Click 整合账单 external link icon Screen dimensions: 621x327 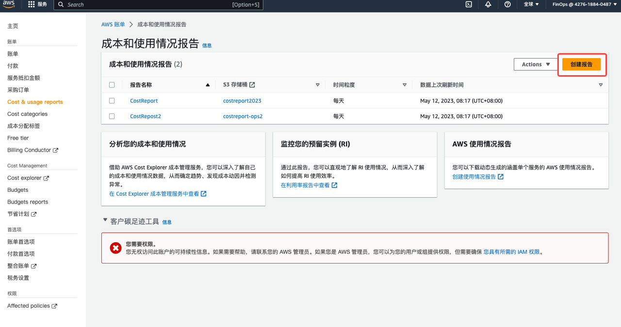[x=34, y=266]
